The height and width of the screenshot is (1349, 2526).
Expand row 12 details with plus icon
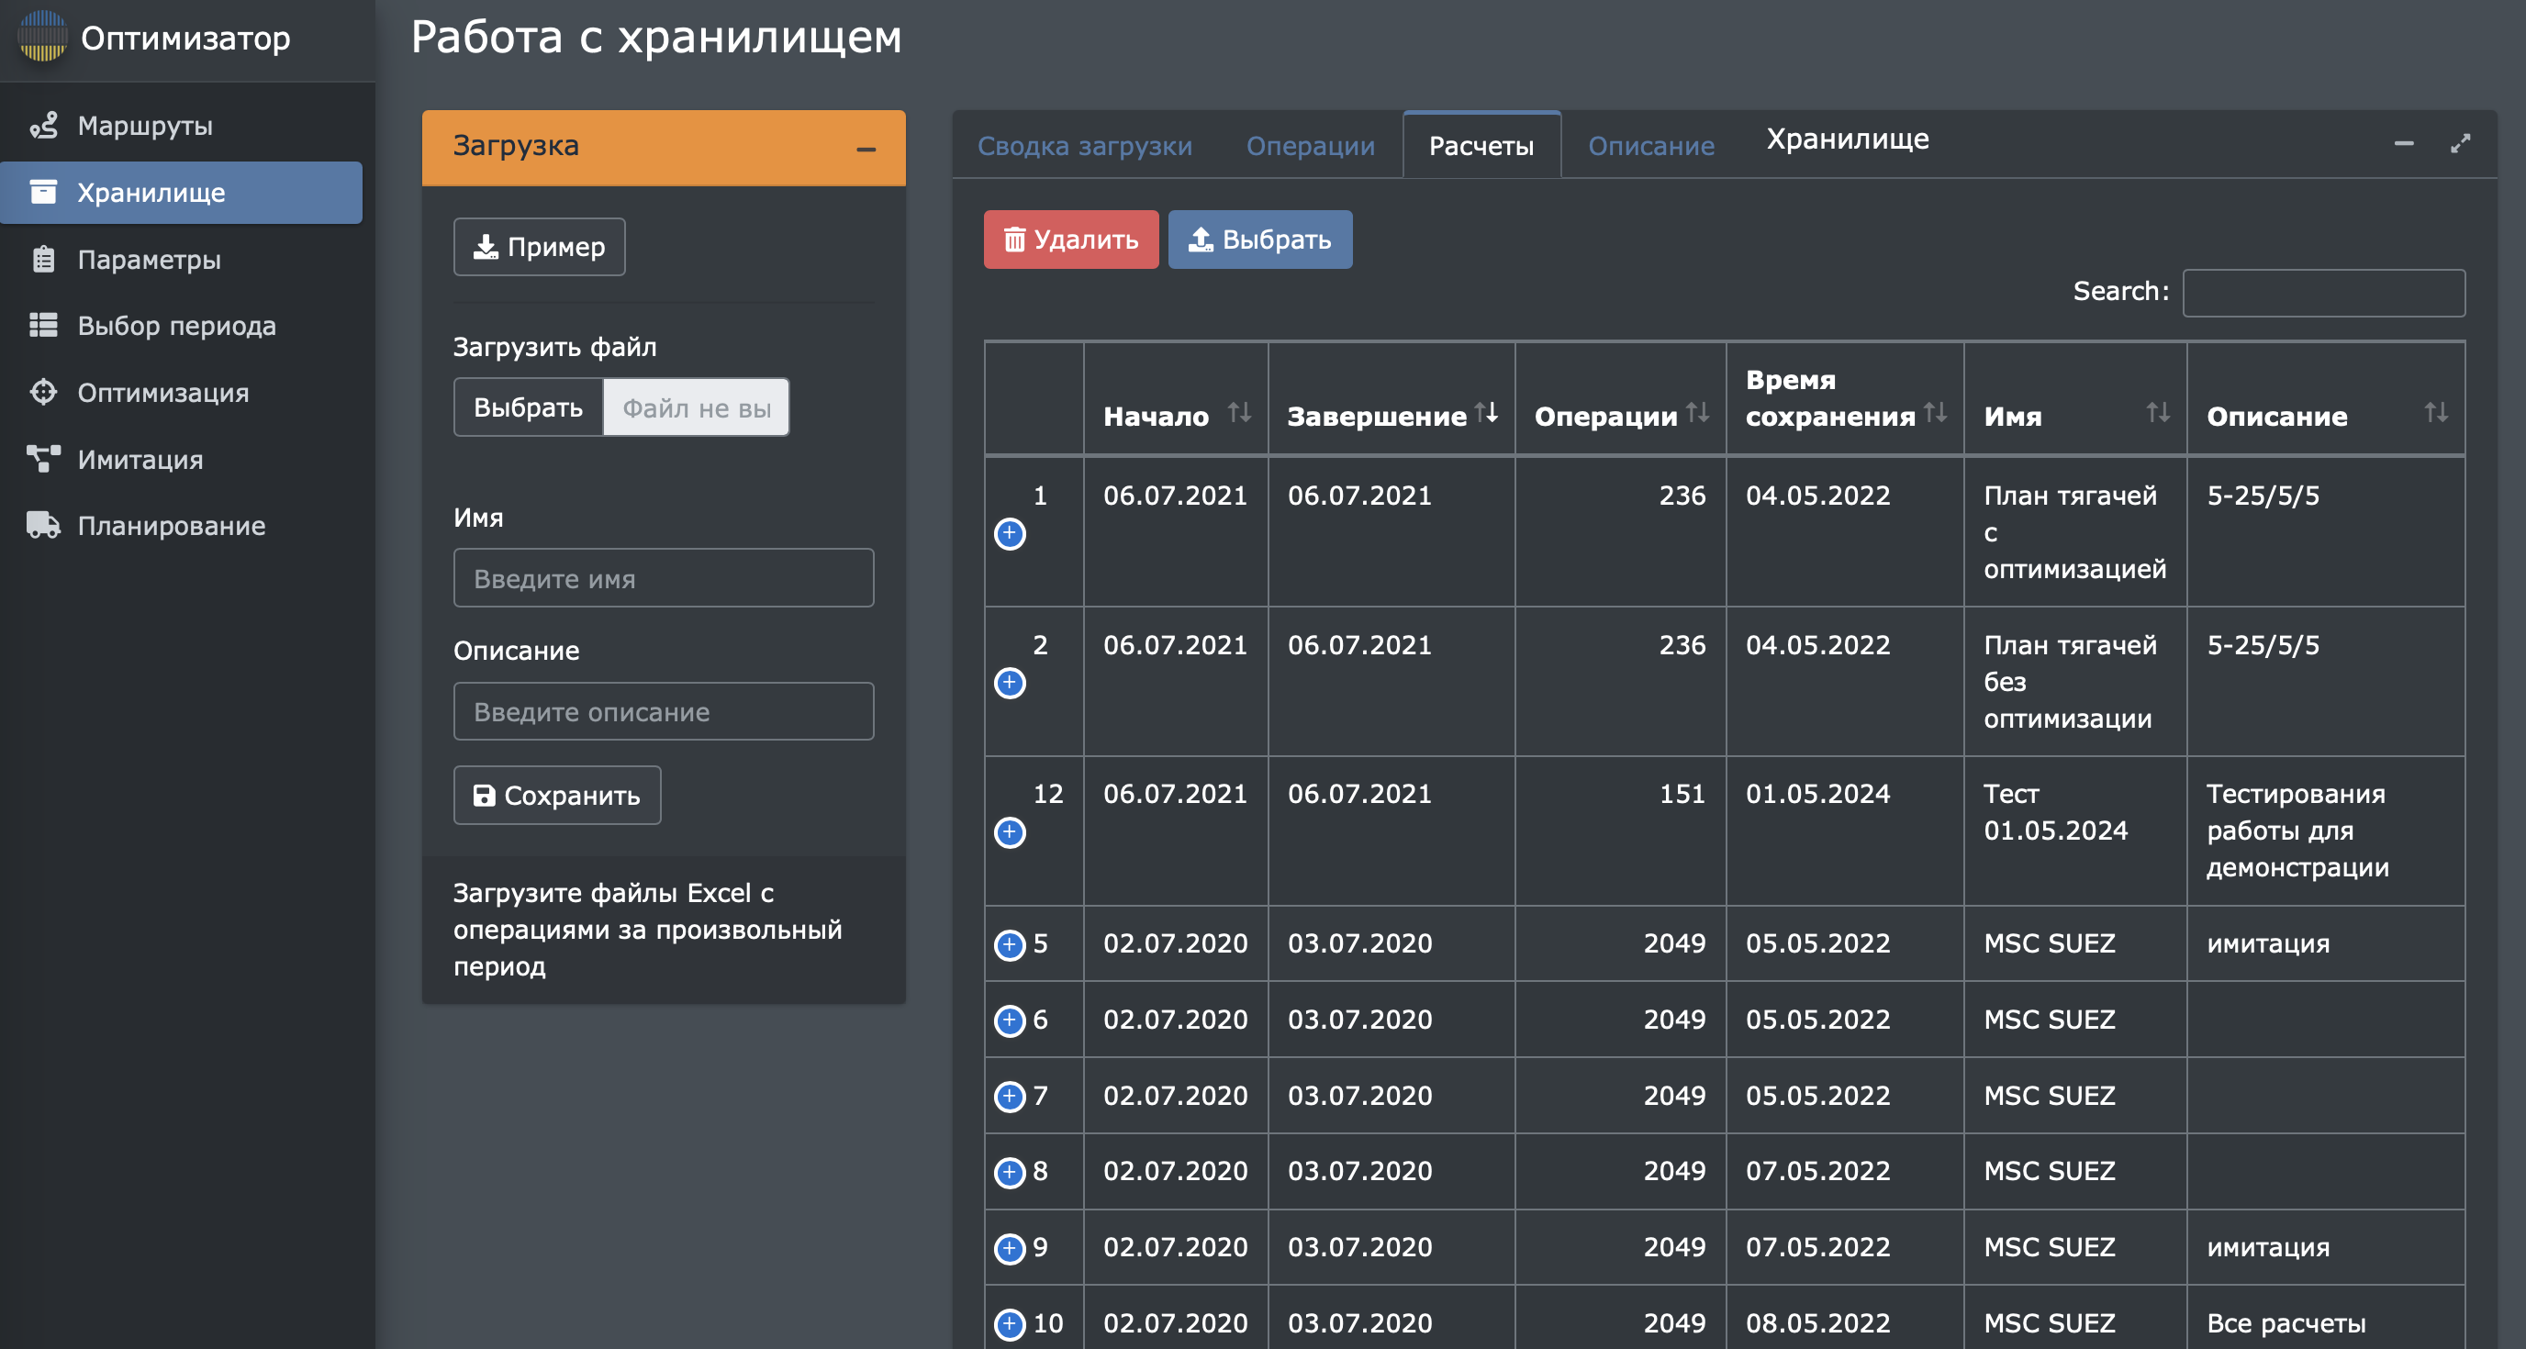click(x=1009, y=832)
